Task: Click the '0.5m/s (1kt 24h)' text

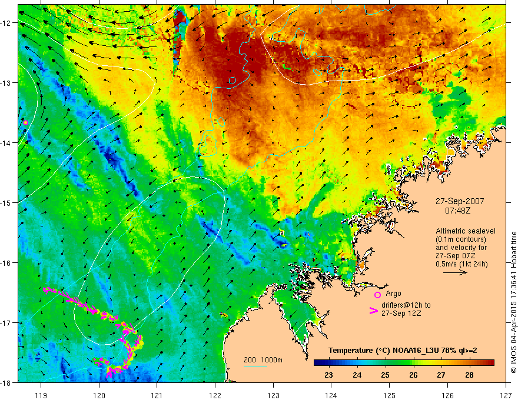Action: click(x=461, y=264)
